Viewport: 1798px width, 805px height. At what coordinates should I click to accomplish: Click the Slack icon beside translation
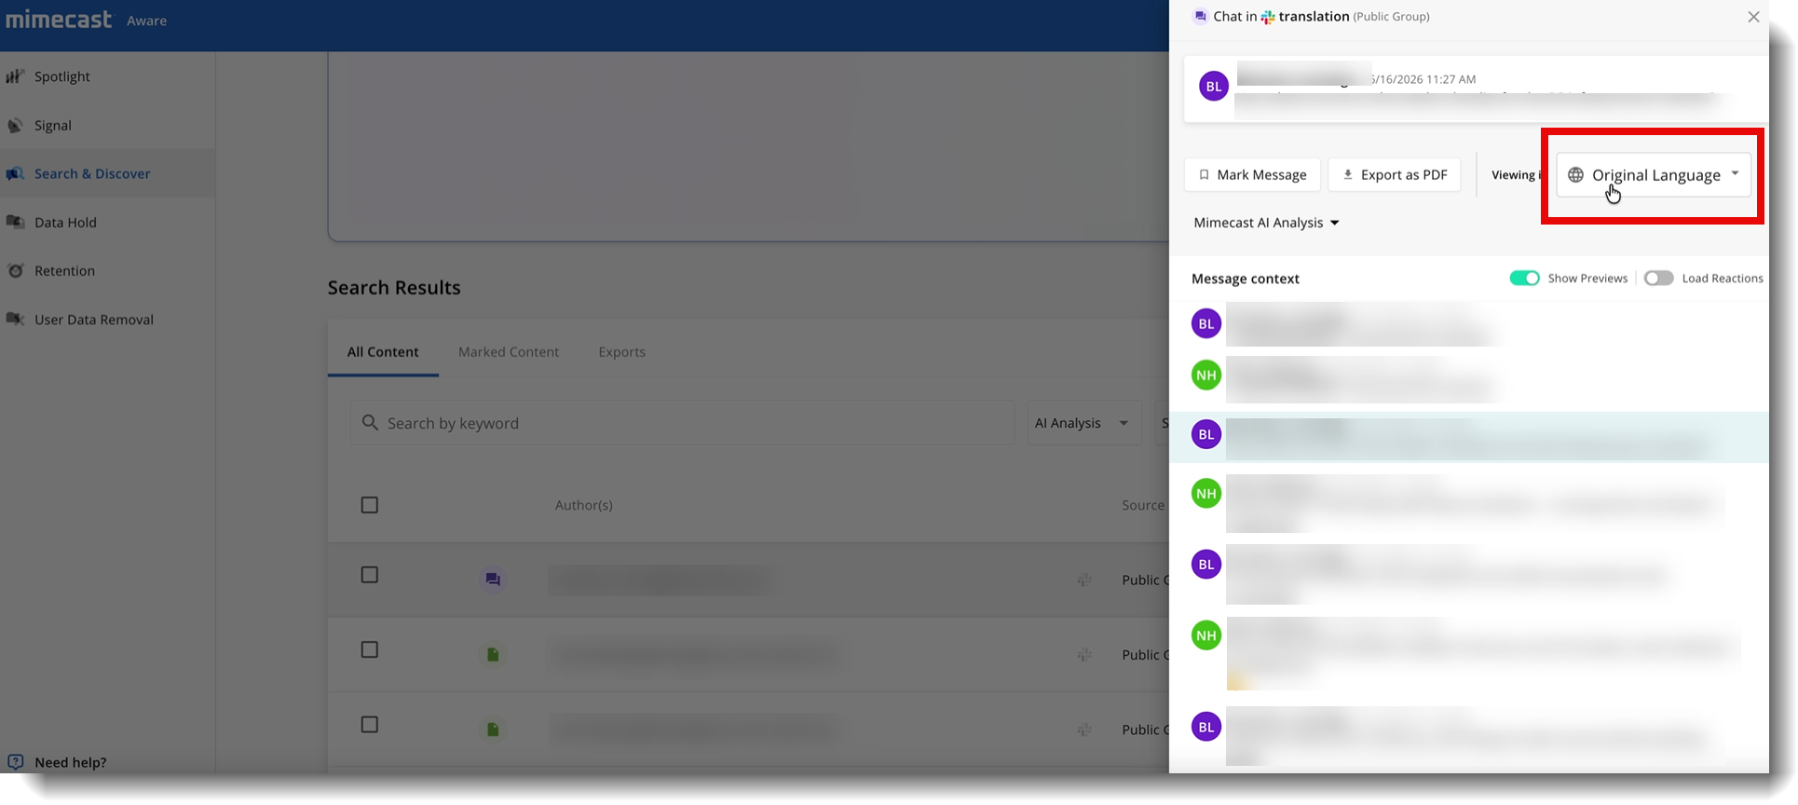(1268, 17)
